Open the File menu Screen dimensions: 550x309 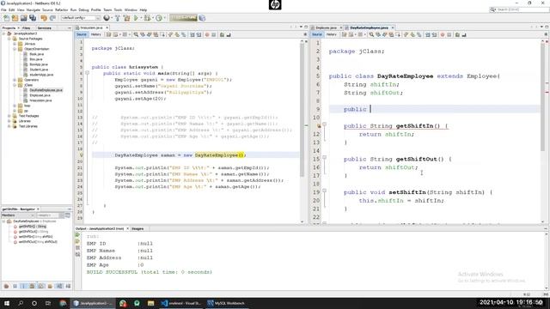tap(3, 9)
